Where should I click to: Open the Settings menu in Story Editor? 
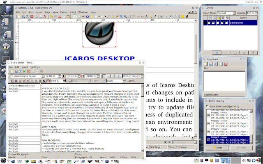35,67
